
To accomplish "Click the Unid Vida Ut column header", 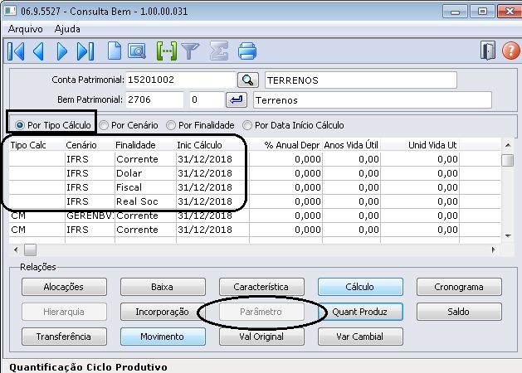I will 420,145.
